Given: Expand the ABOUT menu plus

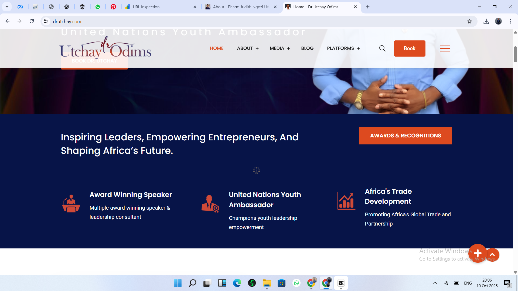Looking at the screenshot, I should (257, 48).
